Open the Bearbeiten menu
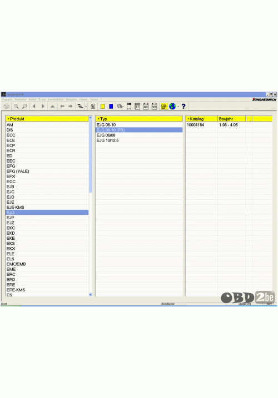 (x=21, y=99)
